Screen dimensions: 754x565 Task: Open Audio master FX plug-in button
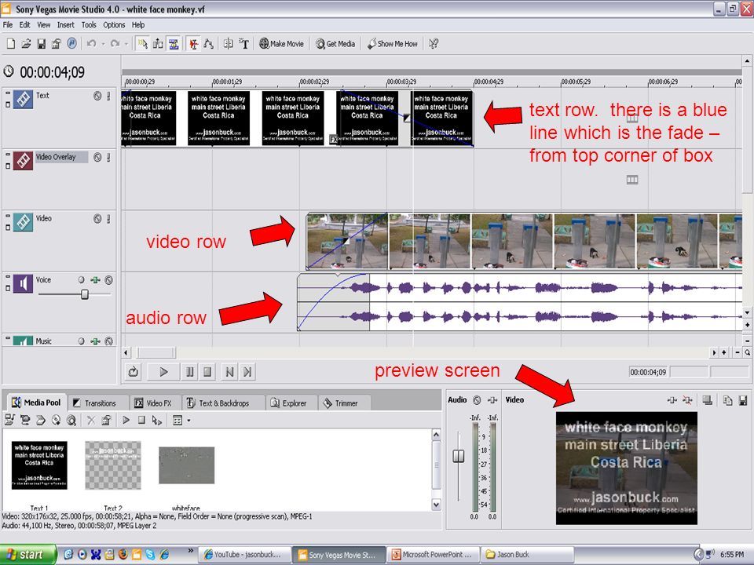(492, 399)
